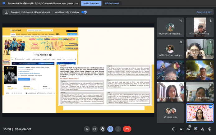This screenshot has width=216, height=135.
Task: Toggle the camera button
Action: tap(95, 129)
